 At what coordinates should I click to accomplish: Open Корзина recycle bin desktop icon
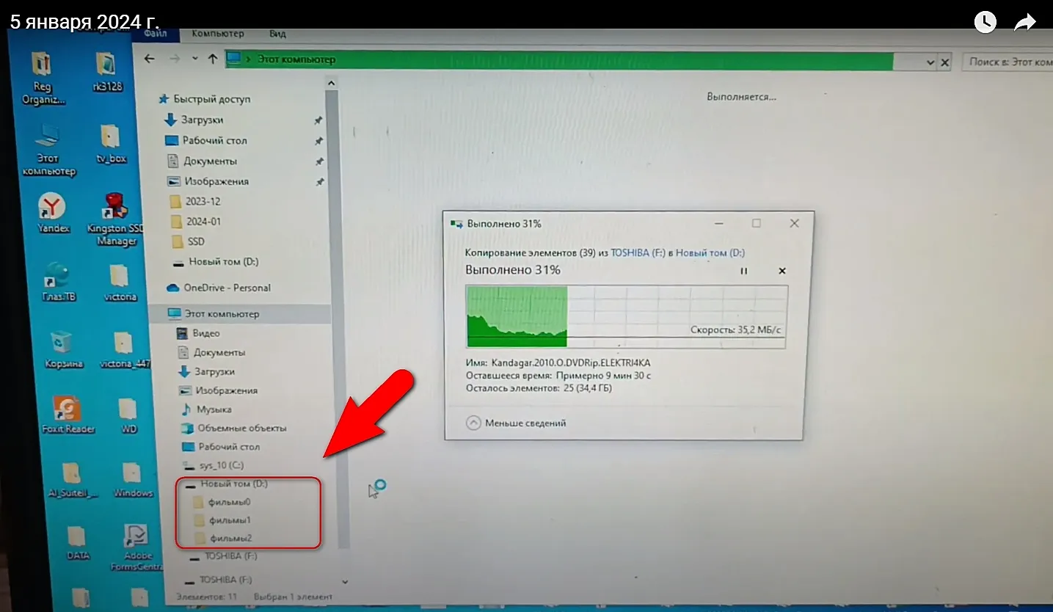(62, 349)
